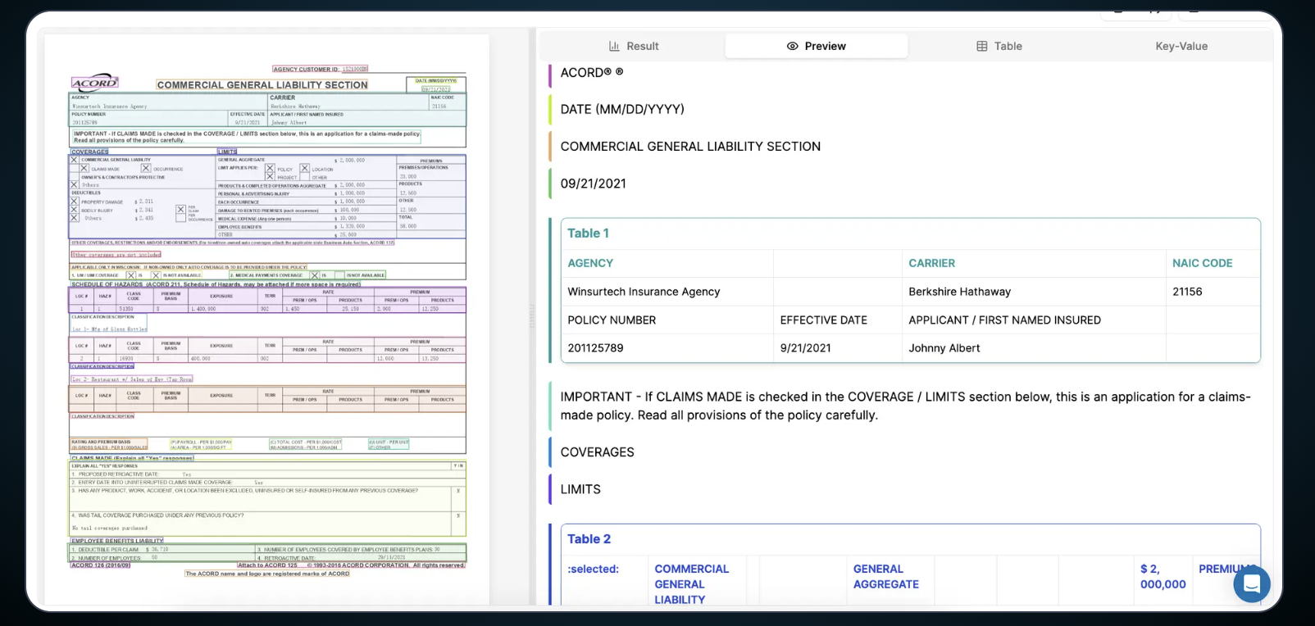Click the COVERAGES line in the preview

point(597,452)
